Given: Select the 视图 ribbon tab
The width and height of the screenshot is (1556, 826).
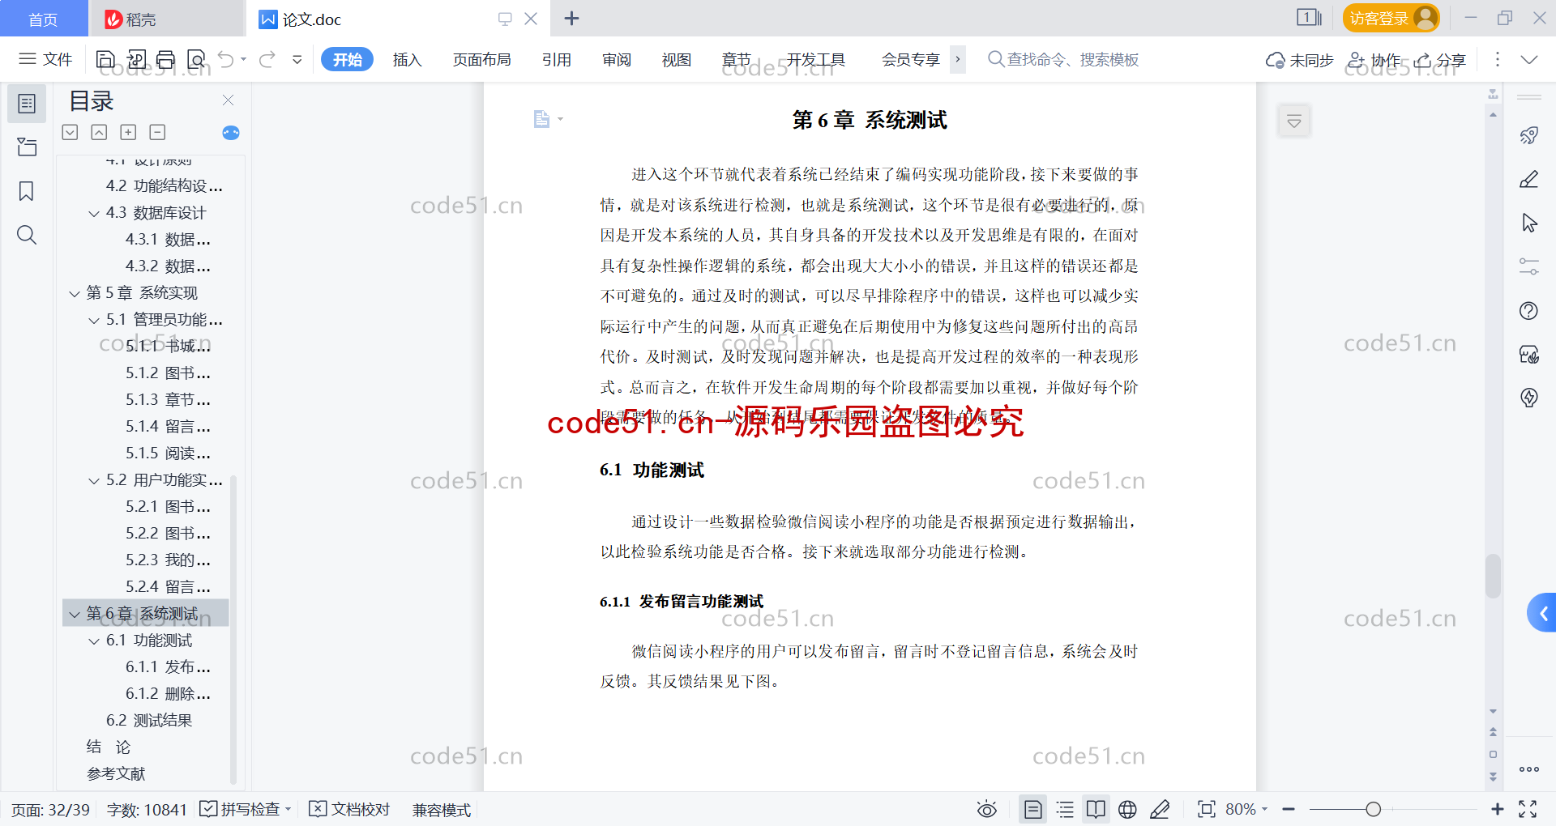Looking at the screenshot, I should [676, 59].
